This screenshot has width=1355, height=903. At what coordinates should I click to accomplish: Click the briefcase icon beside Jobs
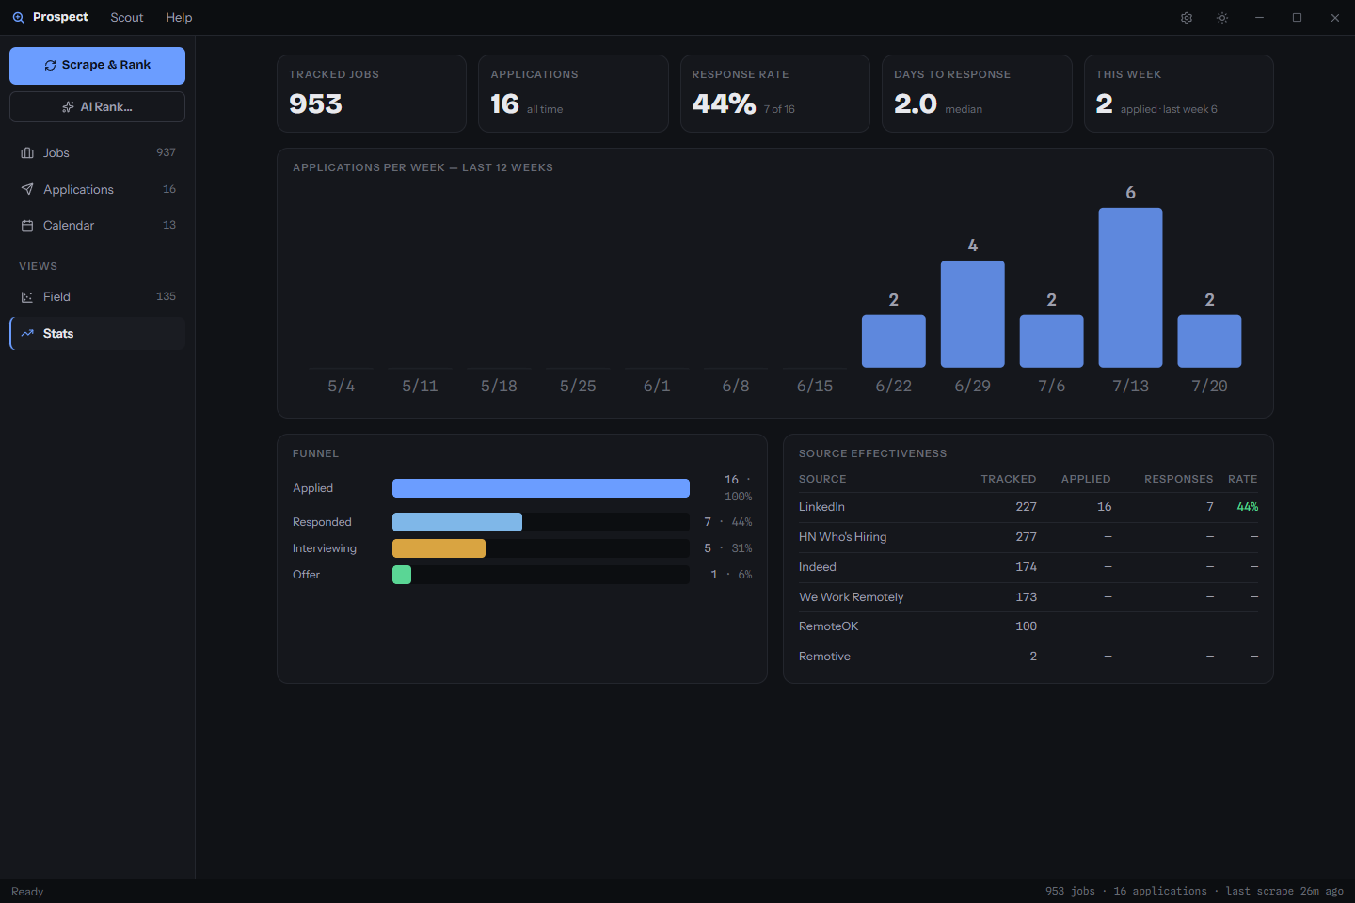tap(27, 153)
